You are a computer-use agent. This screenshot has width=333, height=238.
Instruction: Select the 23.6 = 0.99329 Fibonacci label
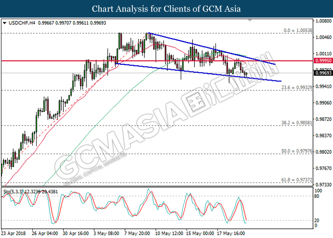click(x=297, y=88)
